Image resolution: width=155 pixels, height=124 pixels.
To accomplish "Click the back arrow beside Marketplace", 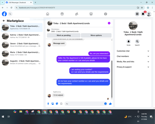I will [4, 21].
